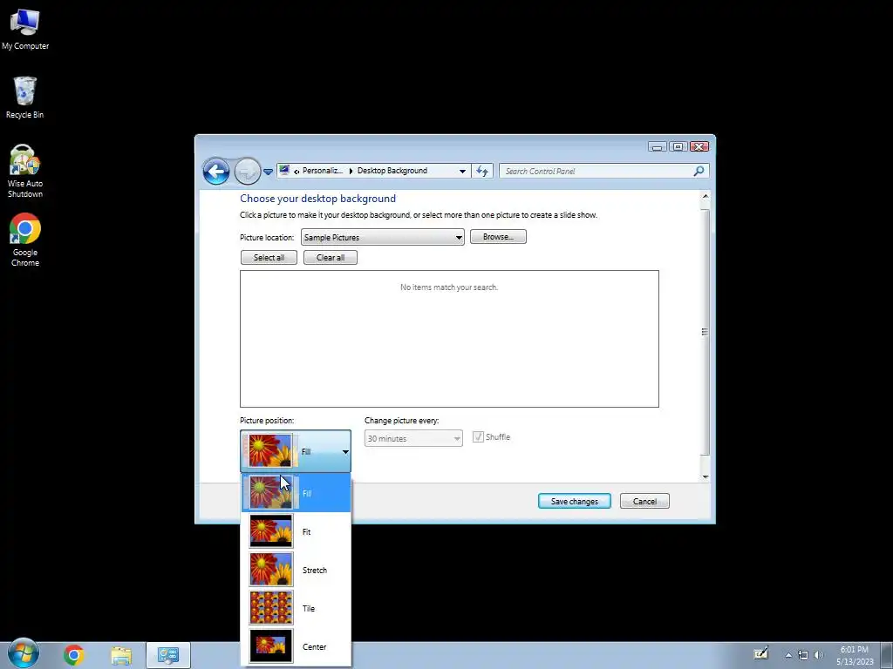Choose the Fit picture position option
The height and width of the screenshot is (669, 893).
pos(297,531)
